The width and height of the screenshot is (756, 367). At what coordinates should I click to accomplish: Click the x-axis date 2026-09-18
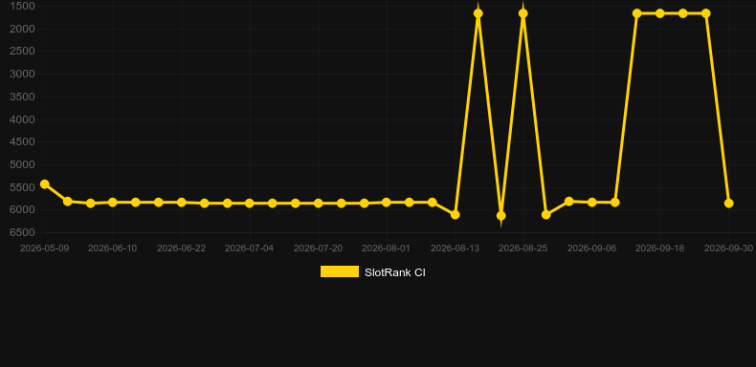660,248
